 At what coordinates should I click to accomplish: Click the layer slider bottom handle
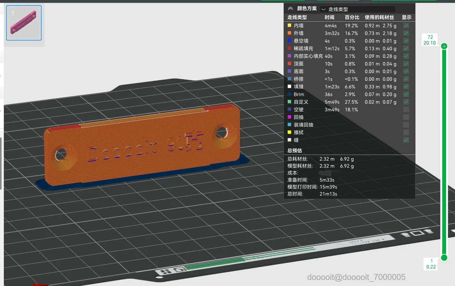(x=444, y=257)
